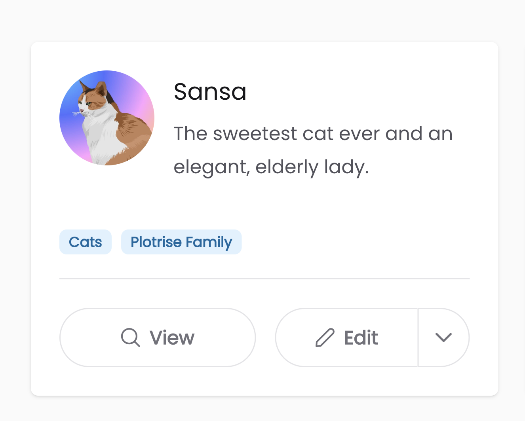Click the name Sansa heading

[x=210, y=92]
